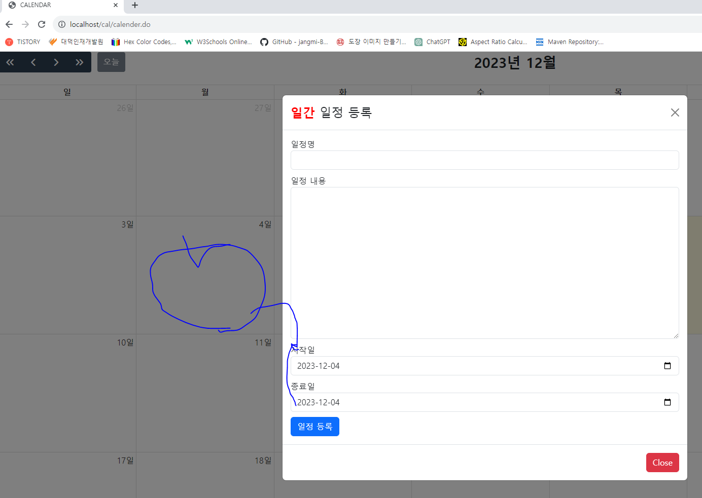Go to previous year with double-left arrow
Viewport: 702px width, 498px height.
(x=10, y=62)
